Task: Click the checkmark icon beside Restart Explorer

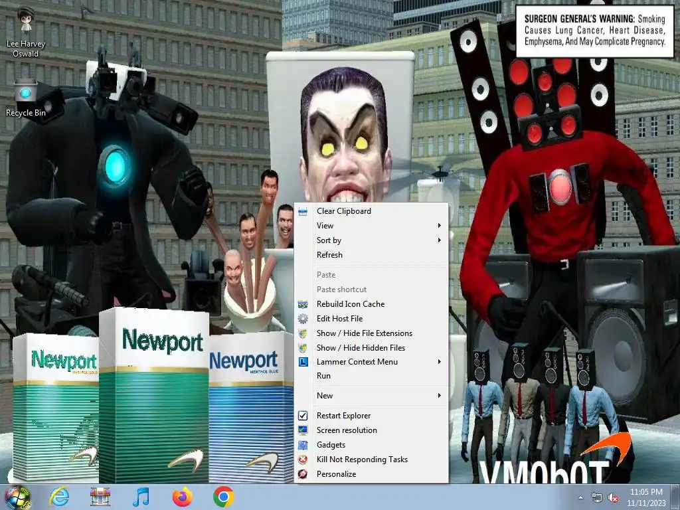Action: click(x=303, y=416)
